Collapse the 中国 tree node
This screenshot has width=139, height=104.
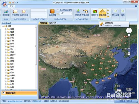tap(3, 26)
